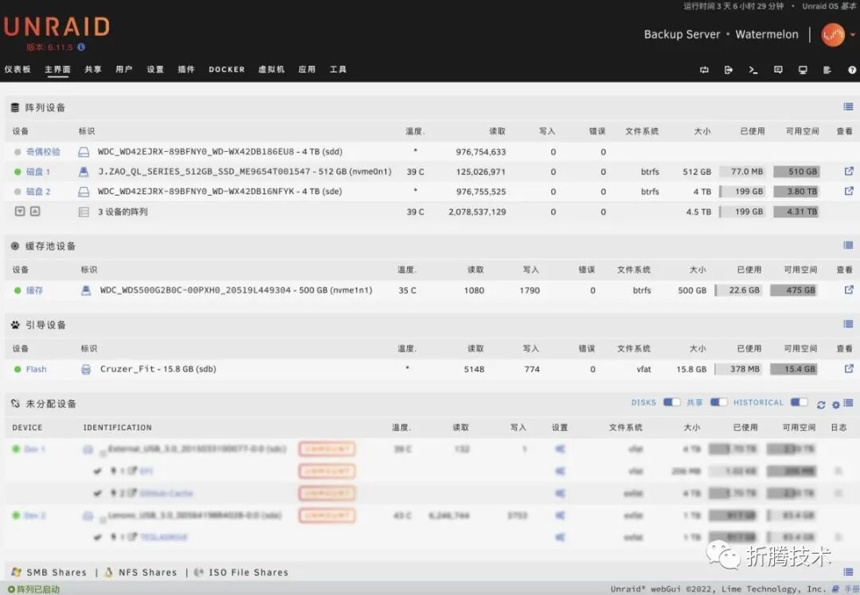Open the 共享 tab in top navigation
The height and width of the screenshot is (595, 860).
93,69
